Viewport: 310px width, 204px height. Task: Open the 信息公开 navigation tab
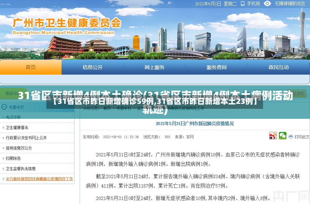[x=93, y=67]
